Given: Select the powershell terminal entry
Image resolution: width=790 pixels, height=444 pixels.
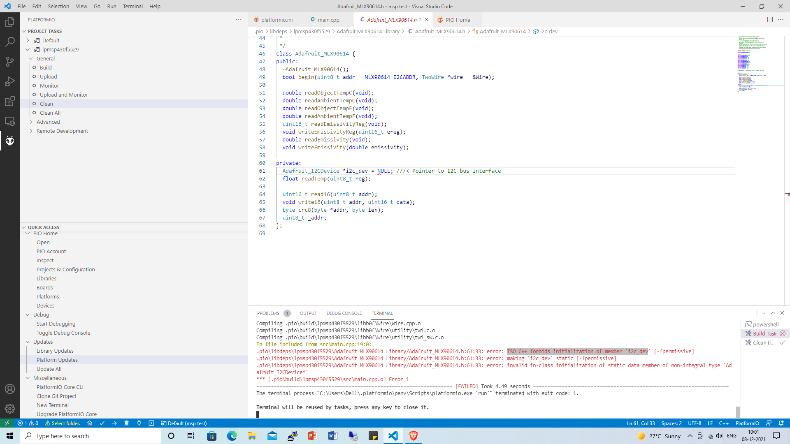Looking at the screenshot, I should coord(765,324).
